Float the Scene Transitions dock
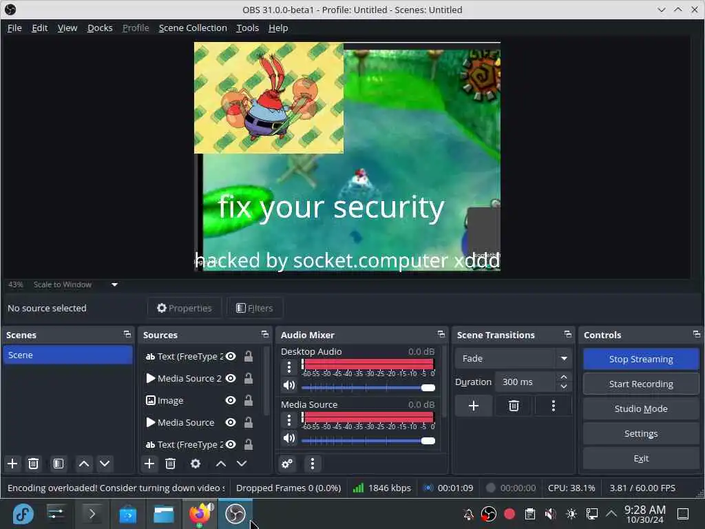The height and width of the screenshot is (529, 705). tap(568, 334)
